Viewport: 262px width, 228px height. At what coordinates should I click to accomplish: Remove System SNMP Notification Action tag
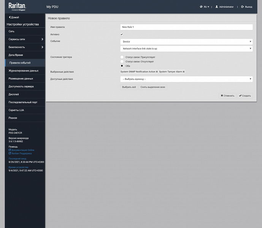[x=157, y=72]
